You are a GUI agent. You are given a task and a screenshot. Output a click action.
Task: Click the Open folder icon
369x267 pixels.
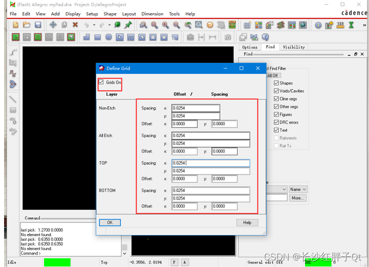tap(26, 25)
